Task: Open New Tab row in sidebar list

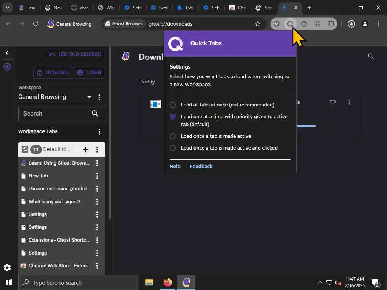Action: (x=62, y=176)
